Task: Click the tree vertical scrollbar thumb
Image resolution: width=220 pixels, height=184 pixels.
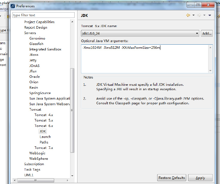Action: pyautogui.click(x=72, y=110)
